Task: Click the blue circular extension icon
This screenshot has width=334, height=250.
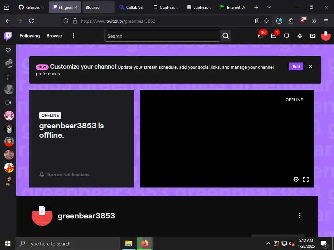Action: (x=279, y=21)
